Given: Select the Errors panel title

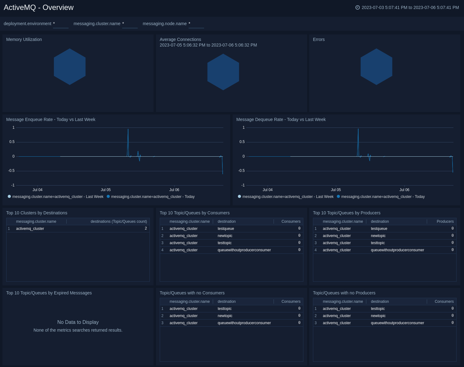Looking at the screenshot, I should pos(319,39).
